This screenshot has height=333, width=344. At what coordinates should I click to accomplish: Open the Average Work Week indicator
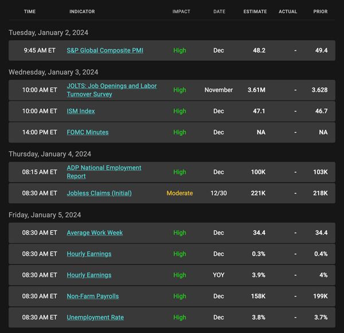pyautogui.click(x=95, y=233)
